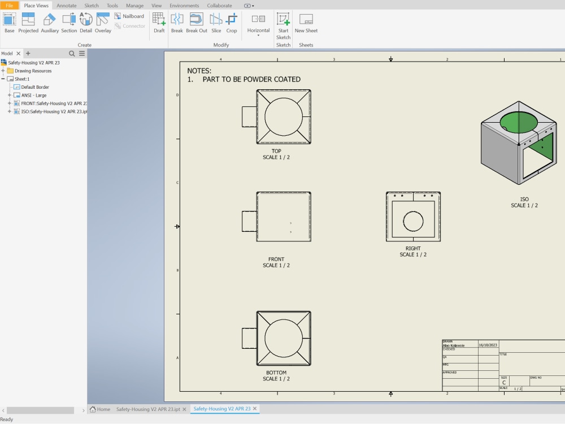565x424 pixels.
Task: Select the Overlay tool
Action: 103,23
